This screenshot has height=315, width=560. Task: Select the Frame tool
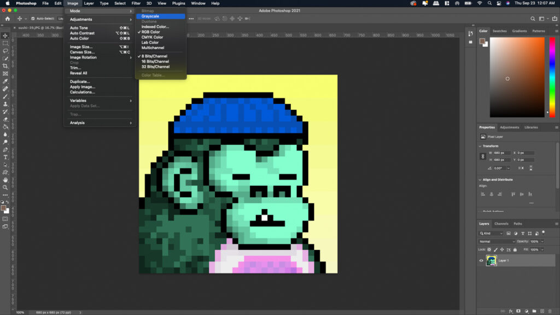5,74
